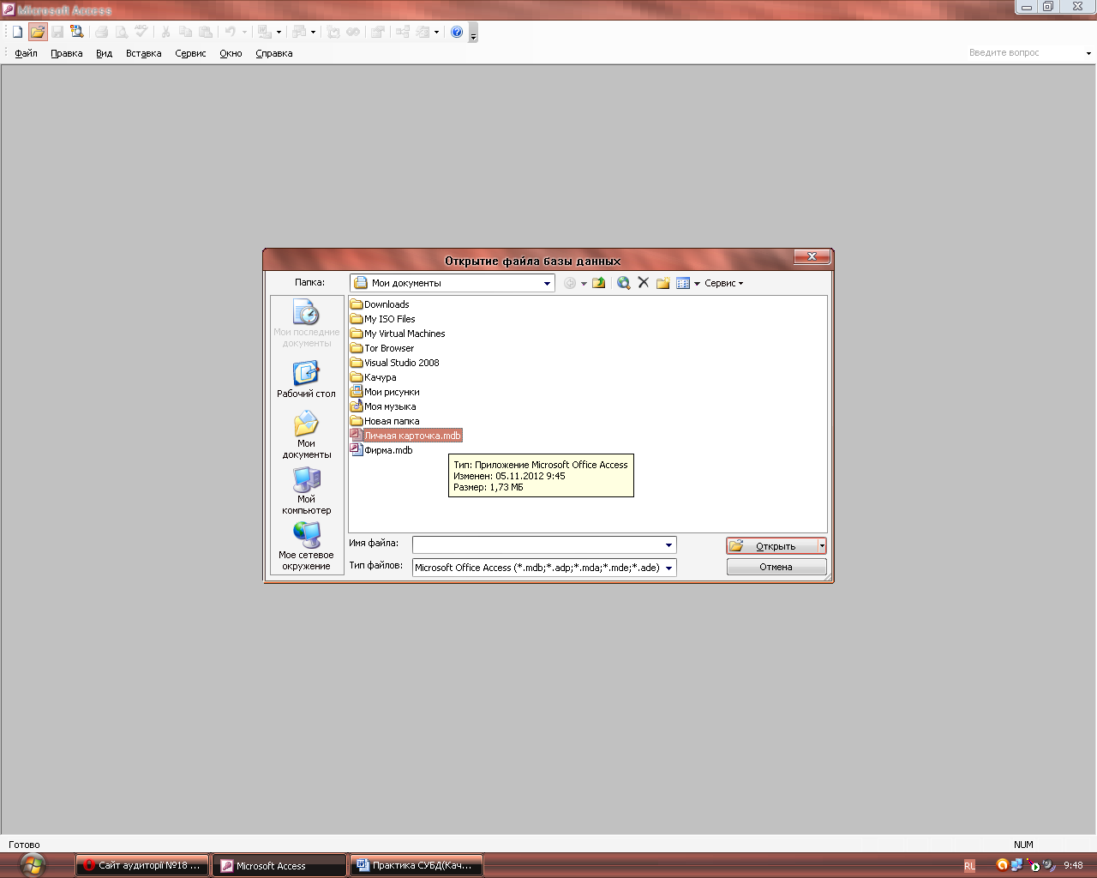1097x878 pixels.
Task: Click the Отмена button
Action: (x=776, y=567)
